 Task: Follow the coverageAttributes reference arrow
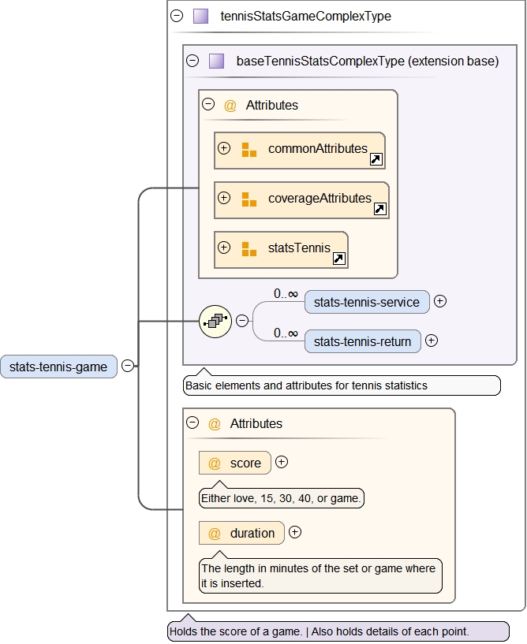(x=380, y=210)
